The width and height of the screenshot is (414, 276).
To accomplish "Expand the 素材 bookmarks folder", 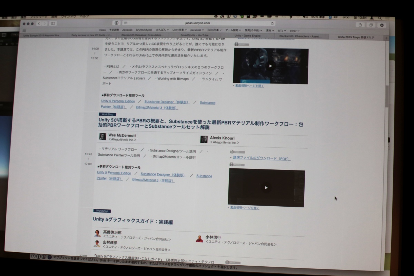I will pyautogui.click(x=270, y=31).
